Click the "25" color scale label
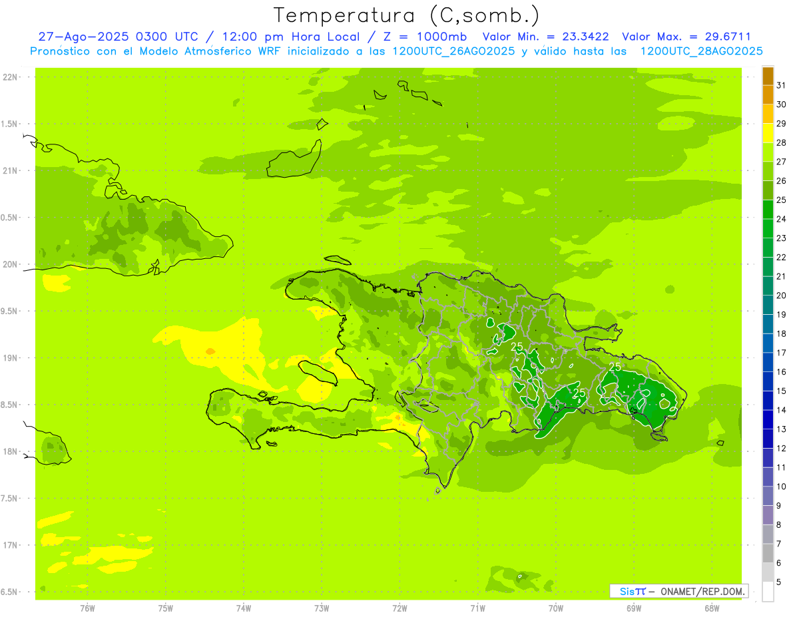Image resolution: width=799 pixels, height=617 pixels. [782, 200]
